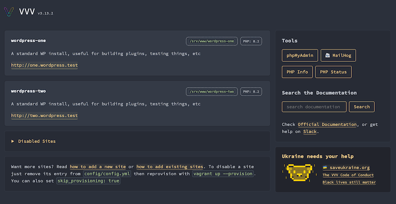
Task: Click the /srv/www/wordpress-one path badge
Action: (x=212, y=41)
